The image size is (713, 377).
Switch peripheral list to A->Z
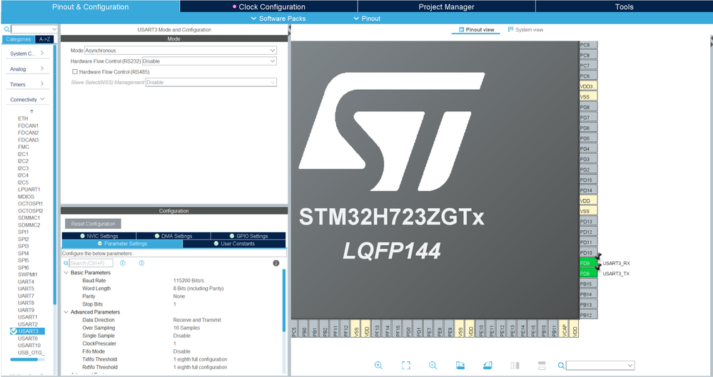tap(44, 39)
